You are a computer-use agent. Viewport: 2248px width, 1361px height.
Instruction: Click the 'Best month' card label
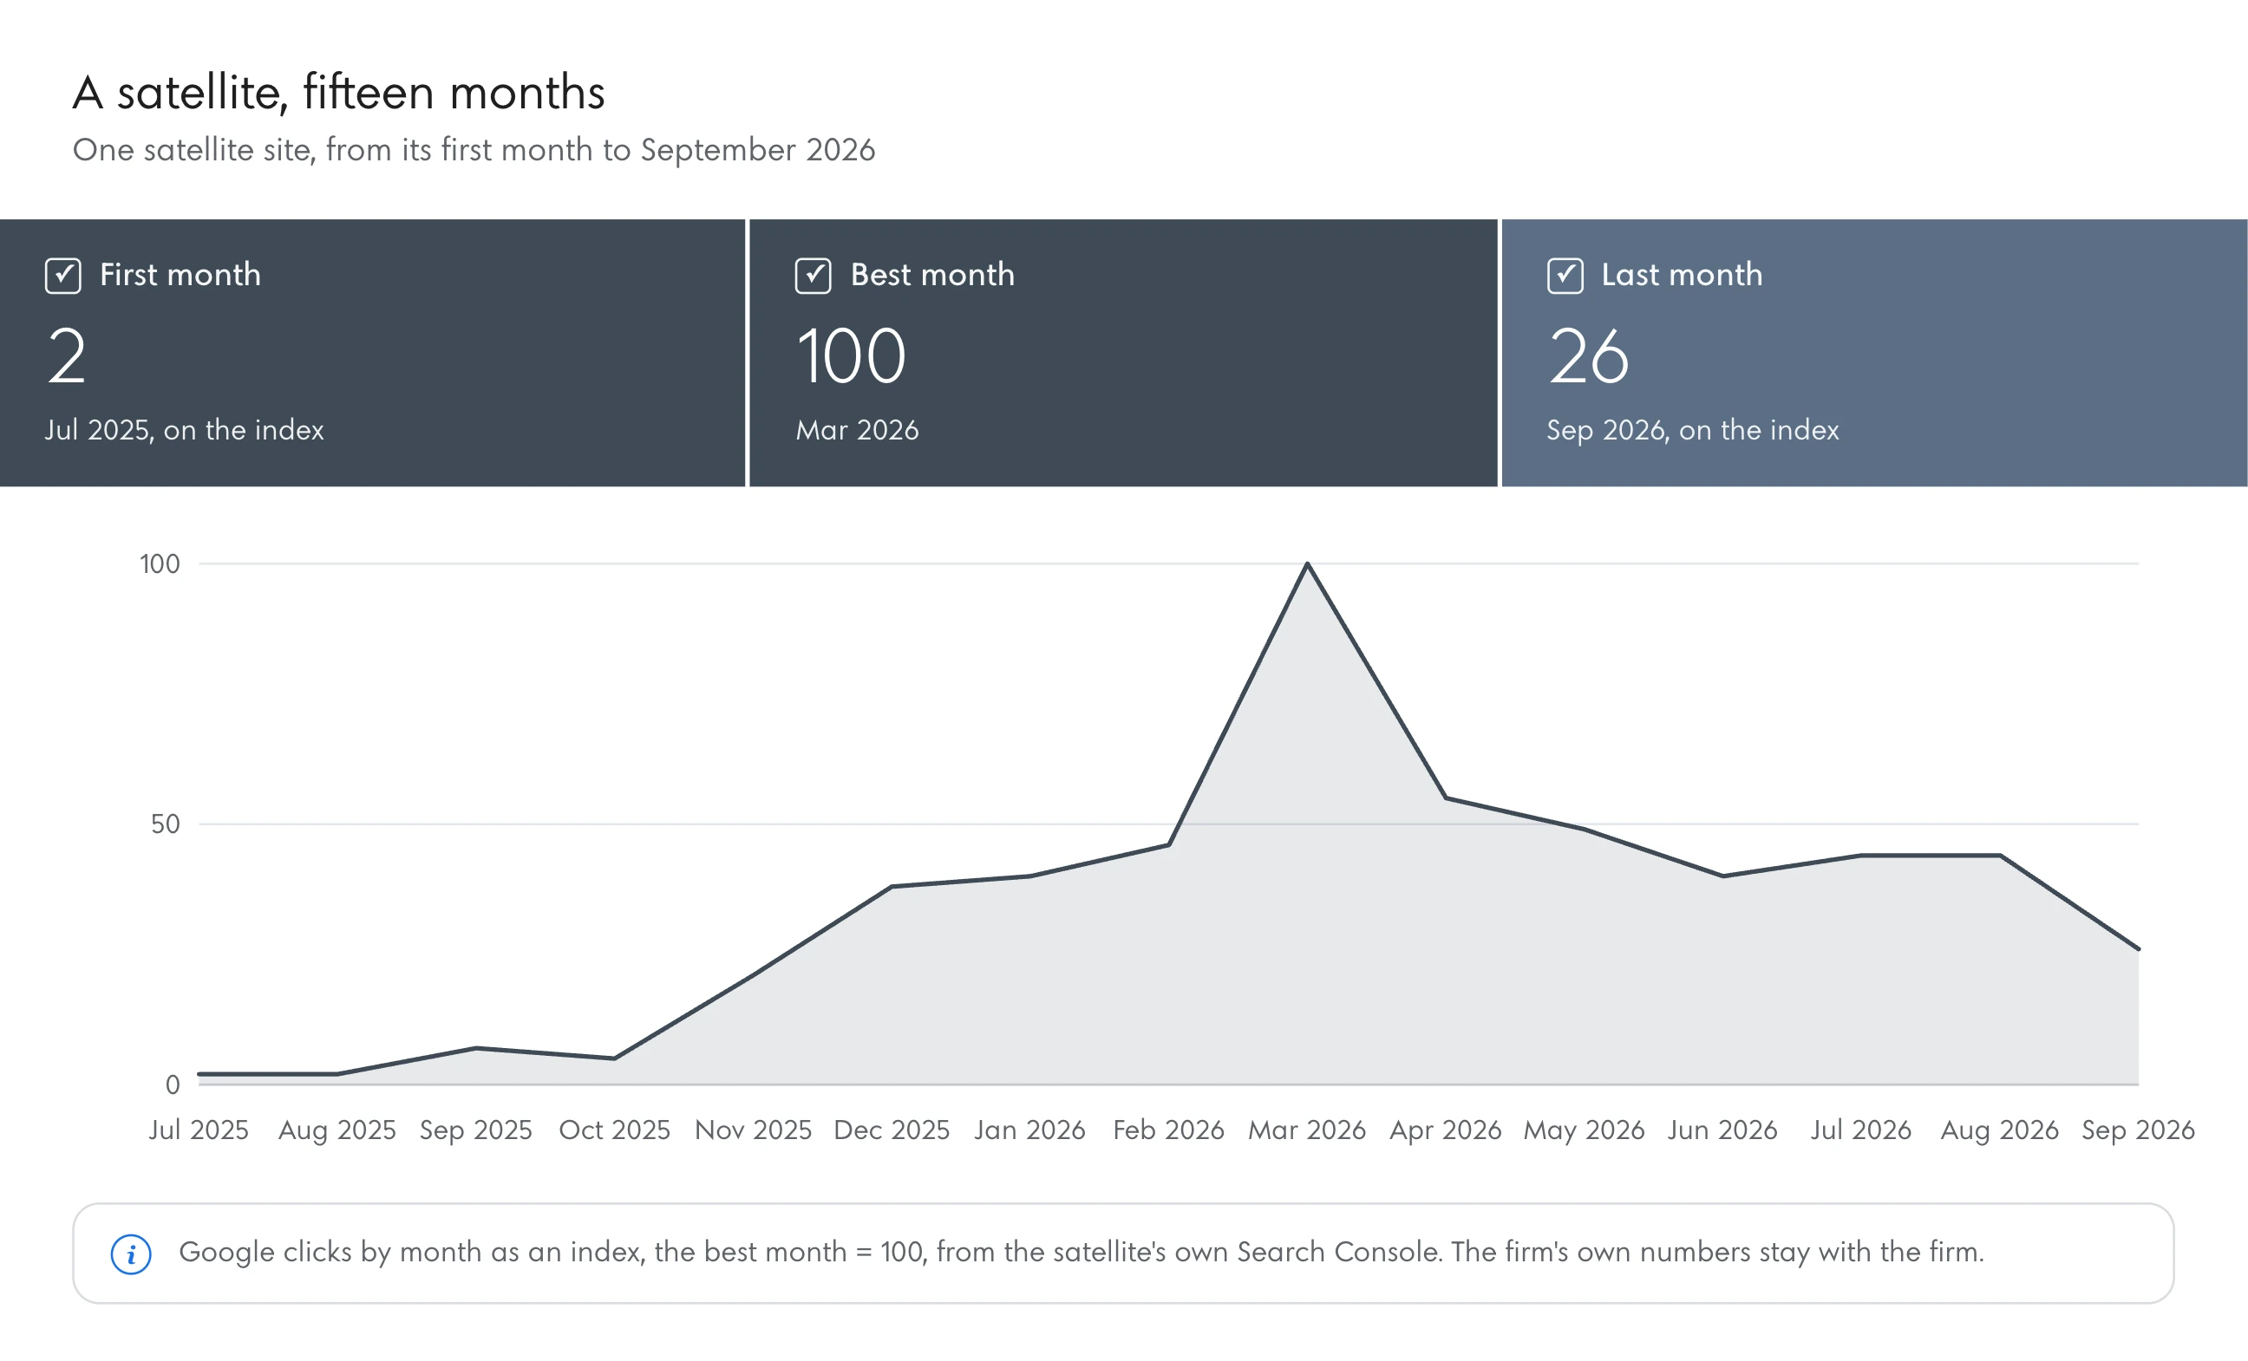coord(932,275)
